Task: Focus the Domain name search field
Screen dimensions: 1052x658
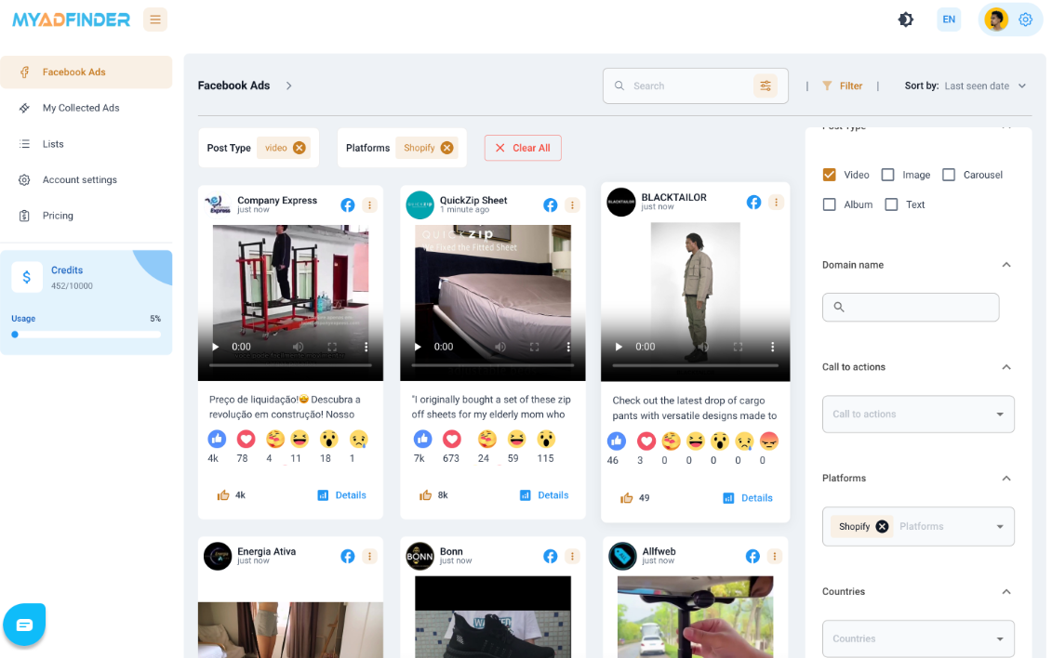Action: tap(911, 307)
